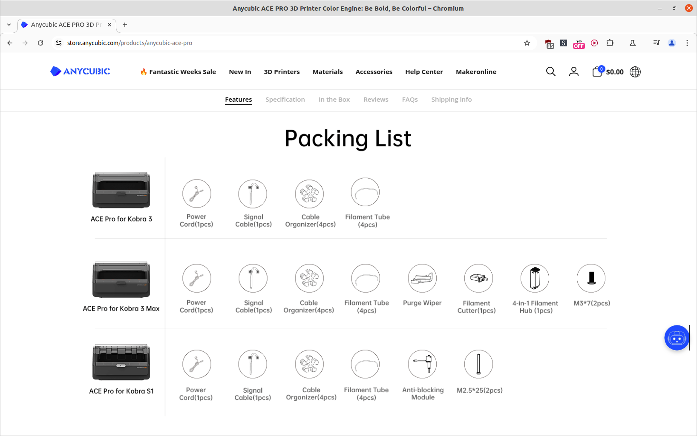
Task: Click the globe language selector icon
Action: (635, 72)
